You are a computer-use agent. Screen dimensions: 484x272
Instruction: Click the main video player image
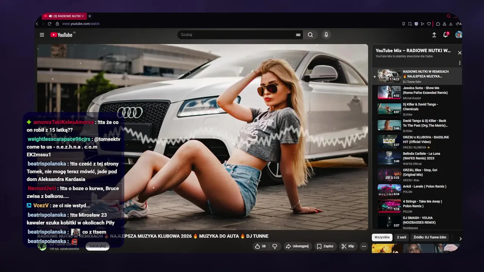(202, 137)
